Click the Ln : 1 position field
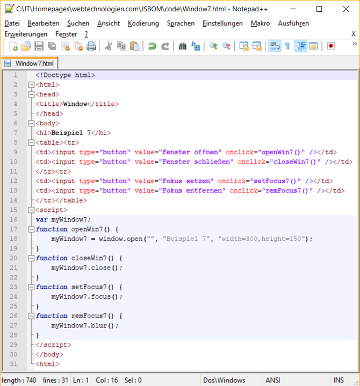 [x=81, y=380]
